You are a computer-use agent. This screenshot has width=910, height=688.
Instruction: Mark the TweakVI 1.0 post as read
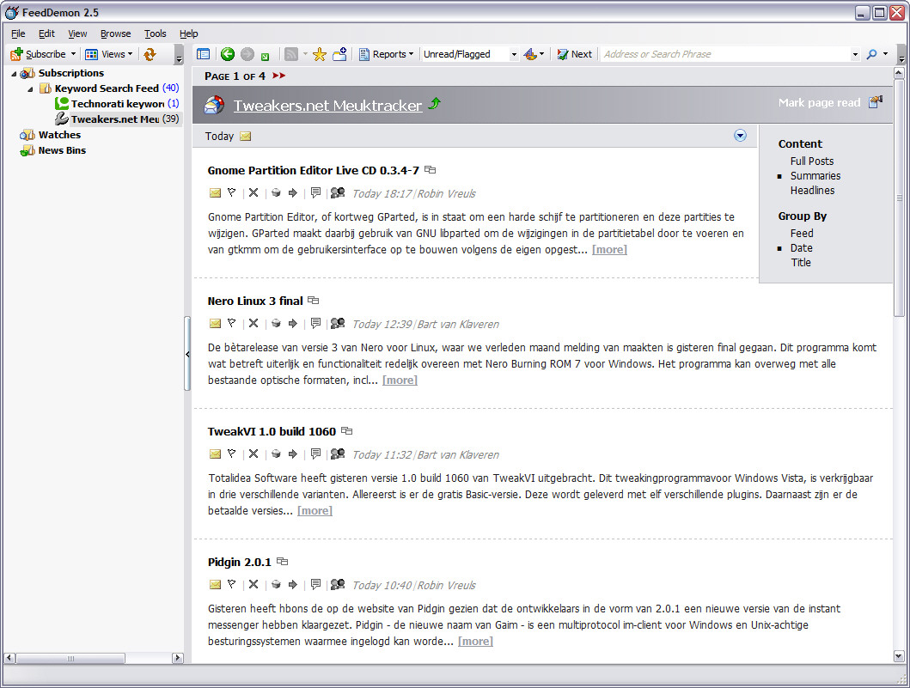pyautogui.click(x=215, y=454)
